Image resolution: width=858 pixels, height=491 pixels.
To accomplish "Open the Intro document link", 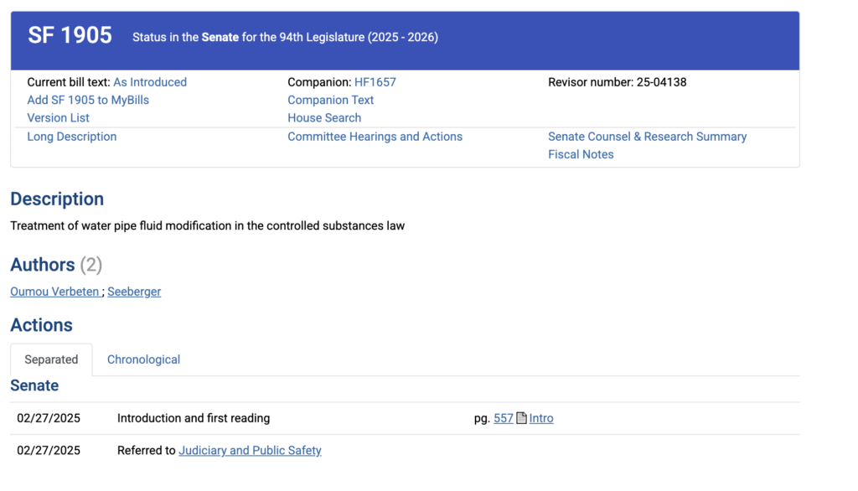I will pyautogui.click(x=541, y=418).
